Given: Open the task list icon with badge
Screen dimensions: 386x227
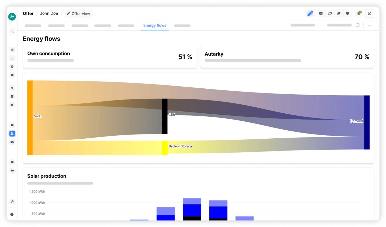Looking at the screenshot, I should tap(359, 13).
